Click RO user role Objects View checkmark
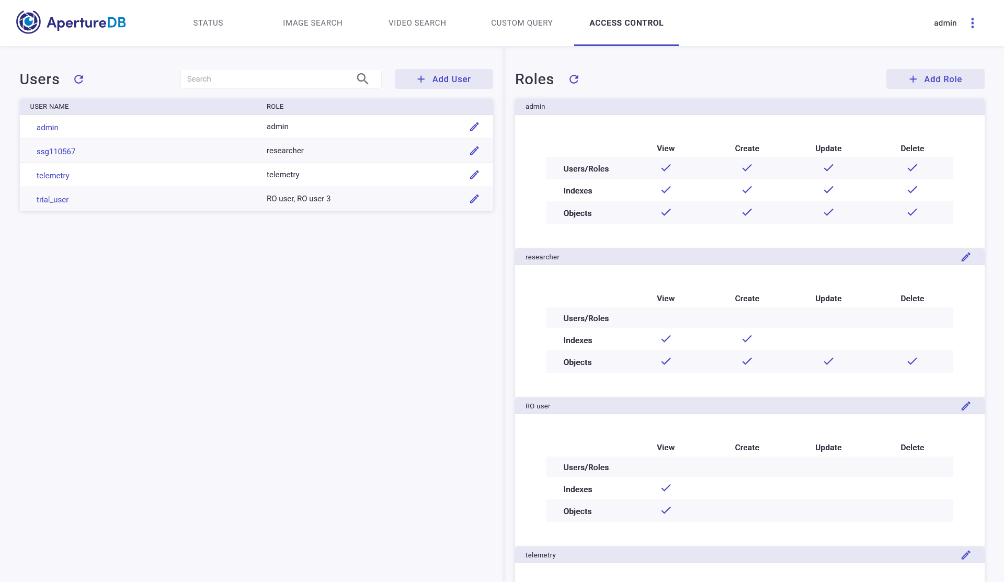Screen dimensions: 1004x582 (666, 510)
